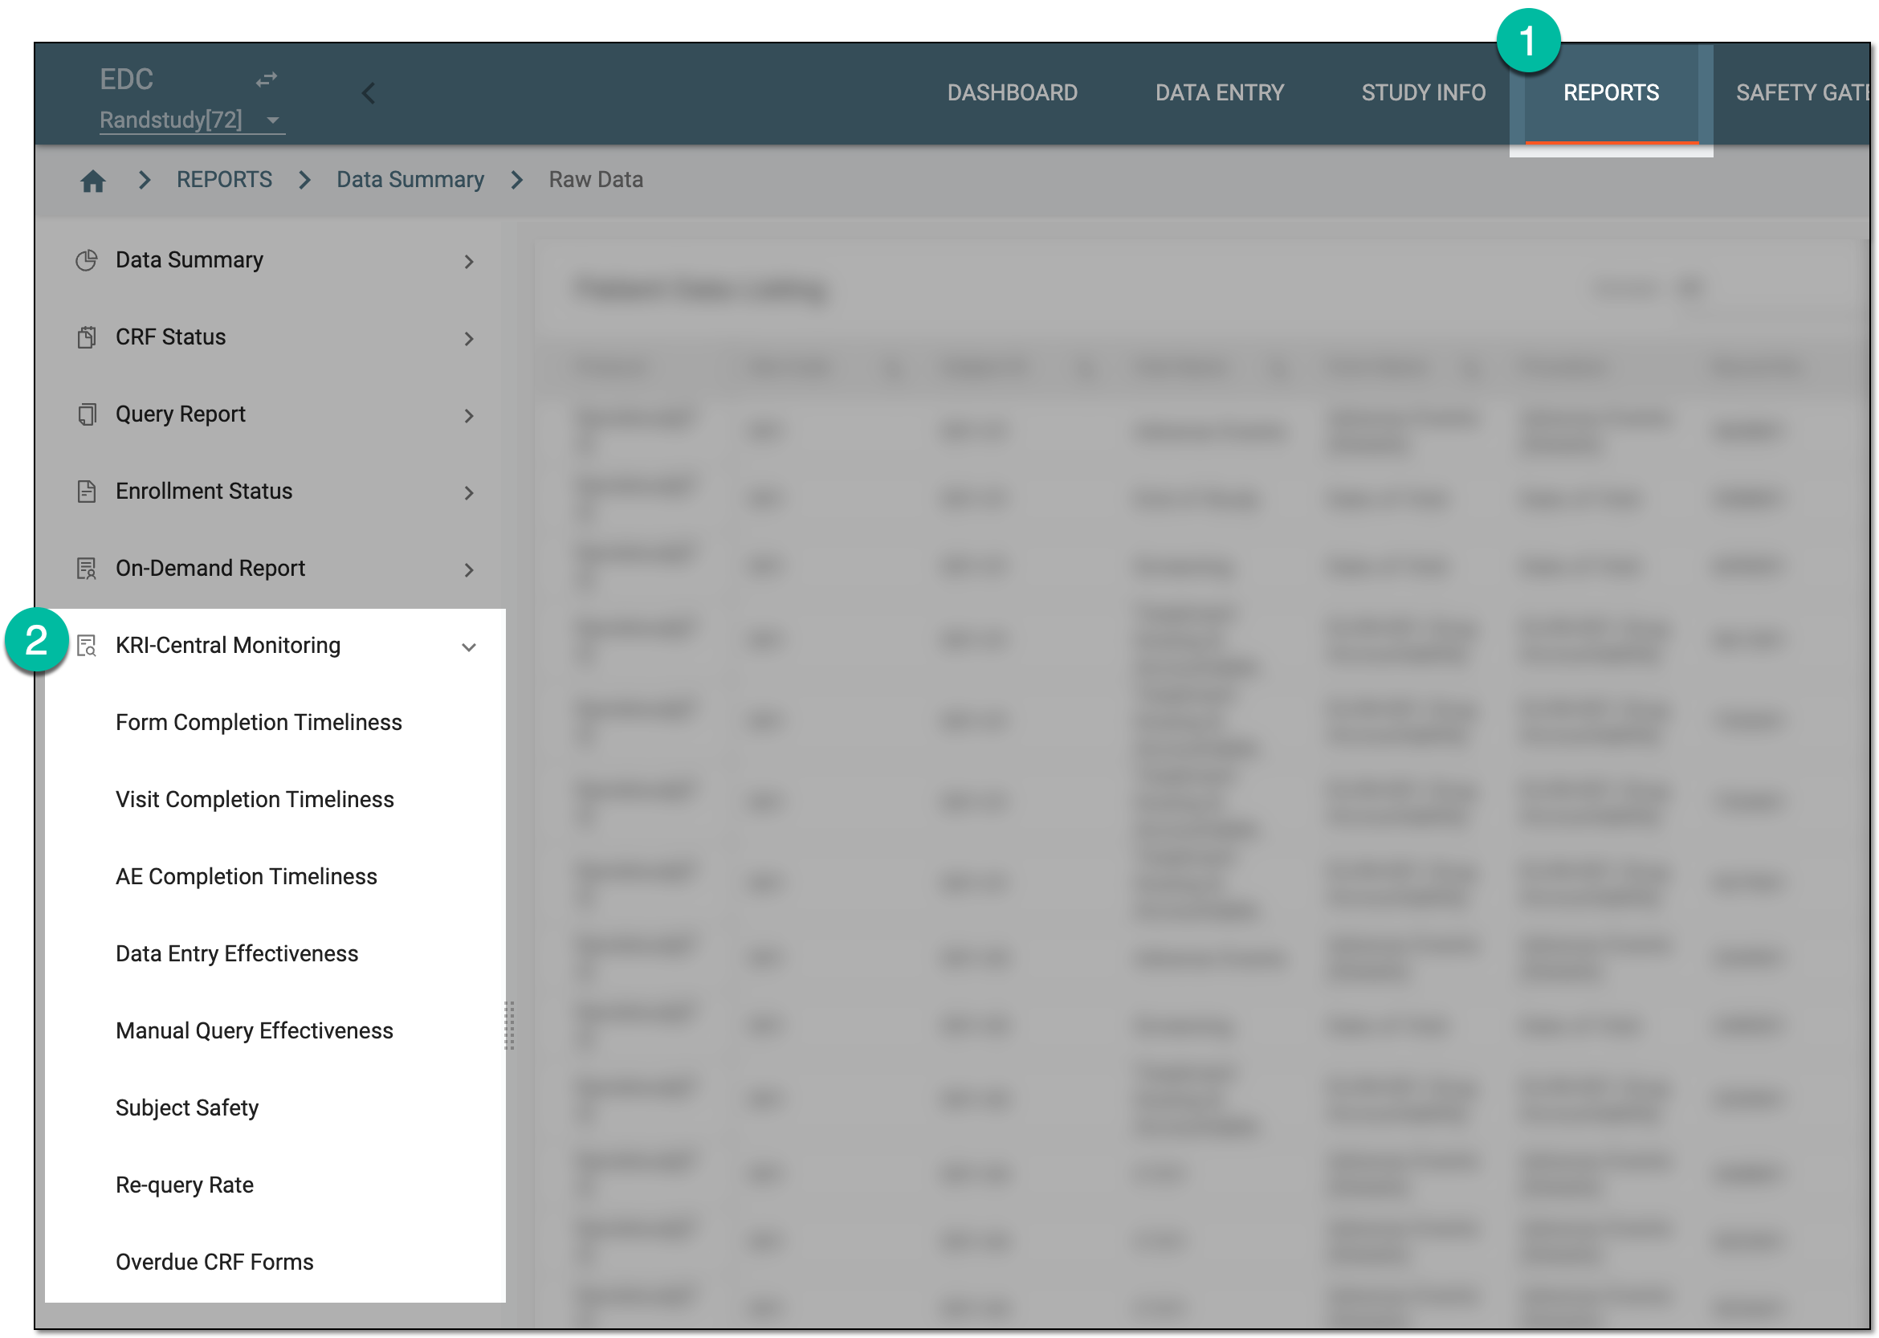1879x1338 pixels.
Task: Open the Overdue CRF Forms report
Action: tap(214, 1263)
